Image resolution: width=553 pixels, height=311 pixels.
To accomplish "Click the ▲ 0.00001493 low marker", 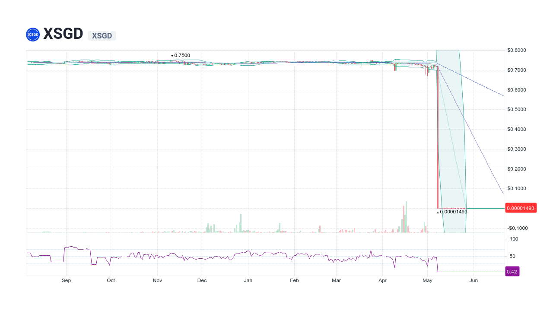I will tap(452, 212).
